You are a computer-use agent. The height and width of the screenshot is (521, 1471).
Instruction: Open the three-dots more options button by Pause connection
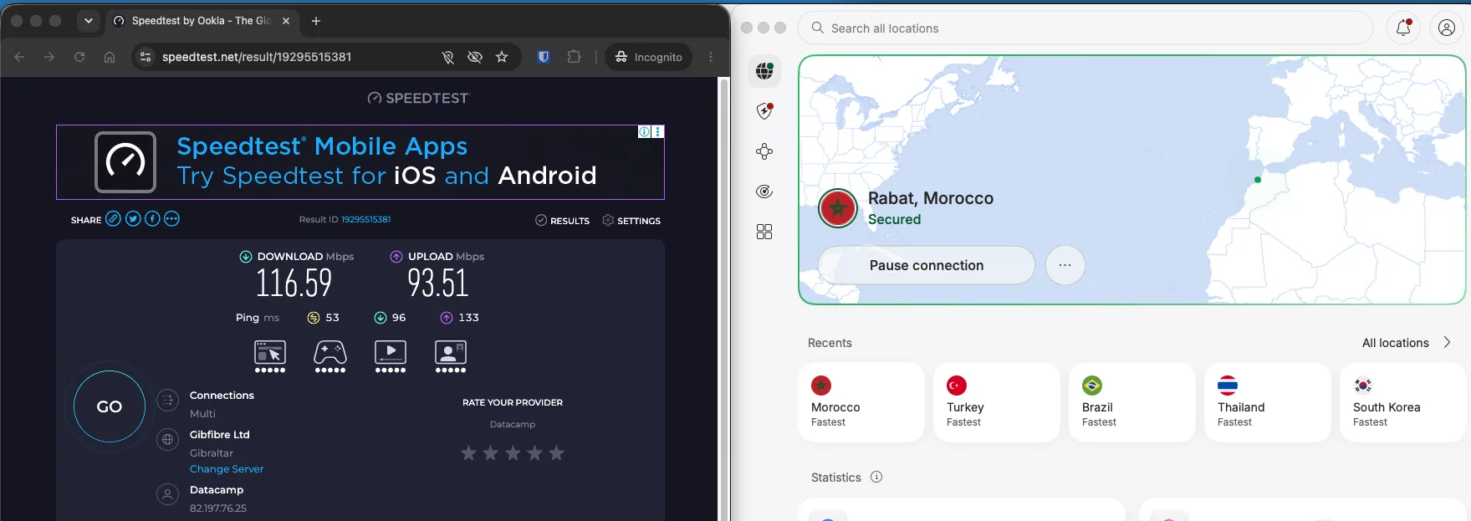tap(1065, 265)
